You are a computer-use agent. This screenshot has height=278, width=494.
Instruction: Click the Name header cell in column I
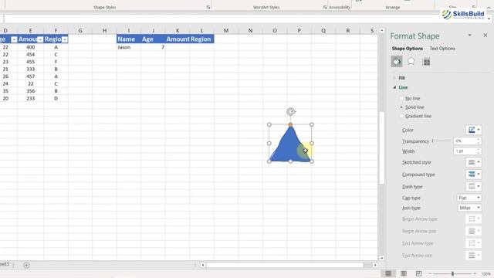(x=129, y=39)
